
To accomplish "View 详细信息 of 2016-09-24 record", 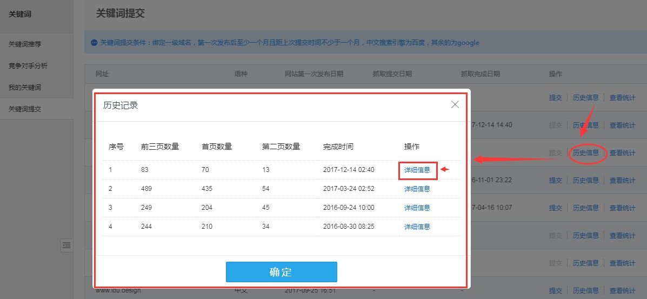I will point(417,208).
